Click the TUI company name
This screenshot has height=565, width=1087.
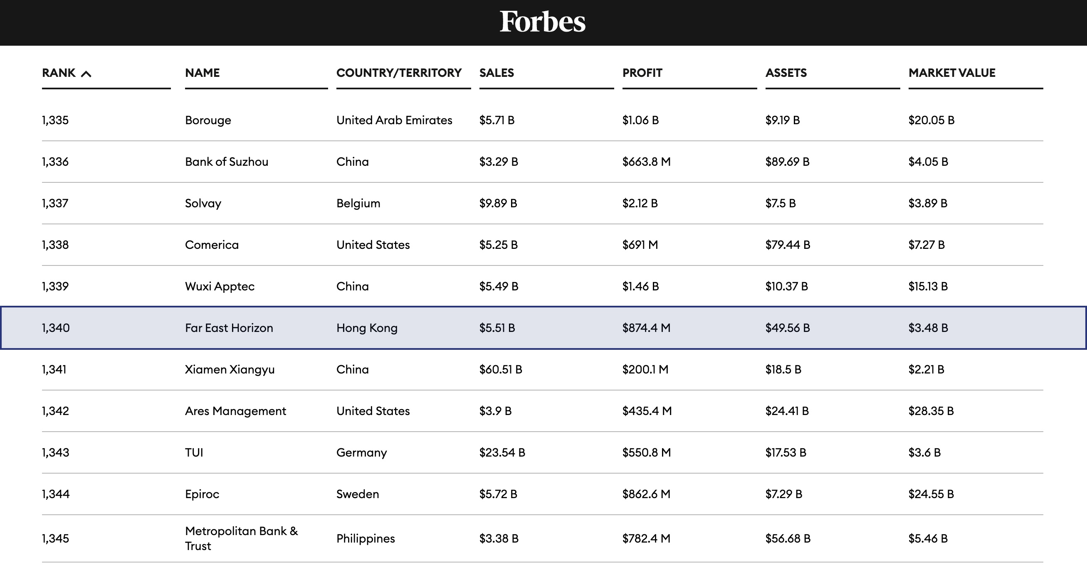coord(194,452)
